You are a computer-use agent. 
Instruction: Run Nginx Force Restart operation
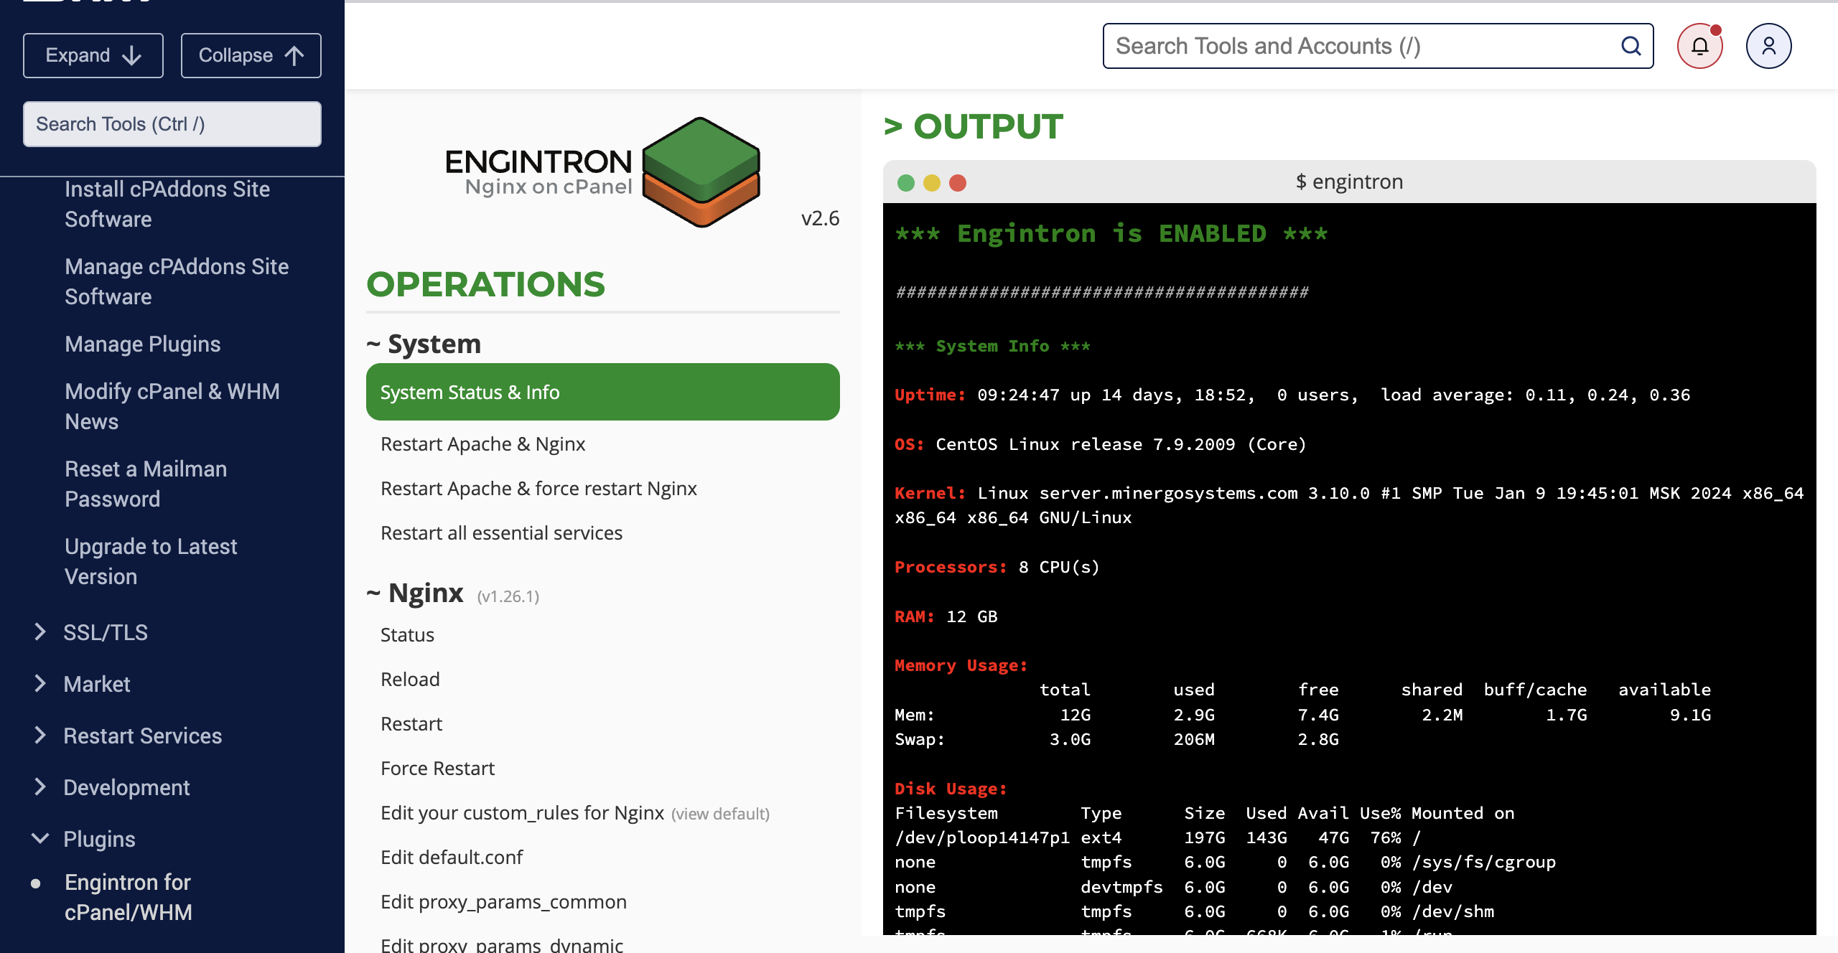[x=437, y=769]
